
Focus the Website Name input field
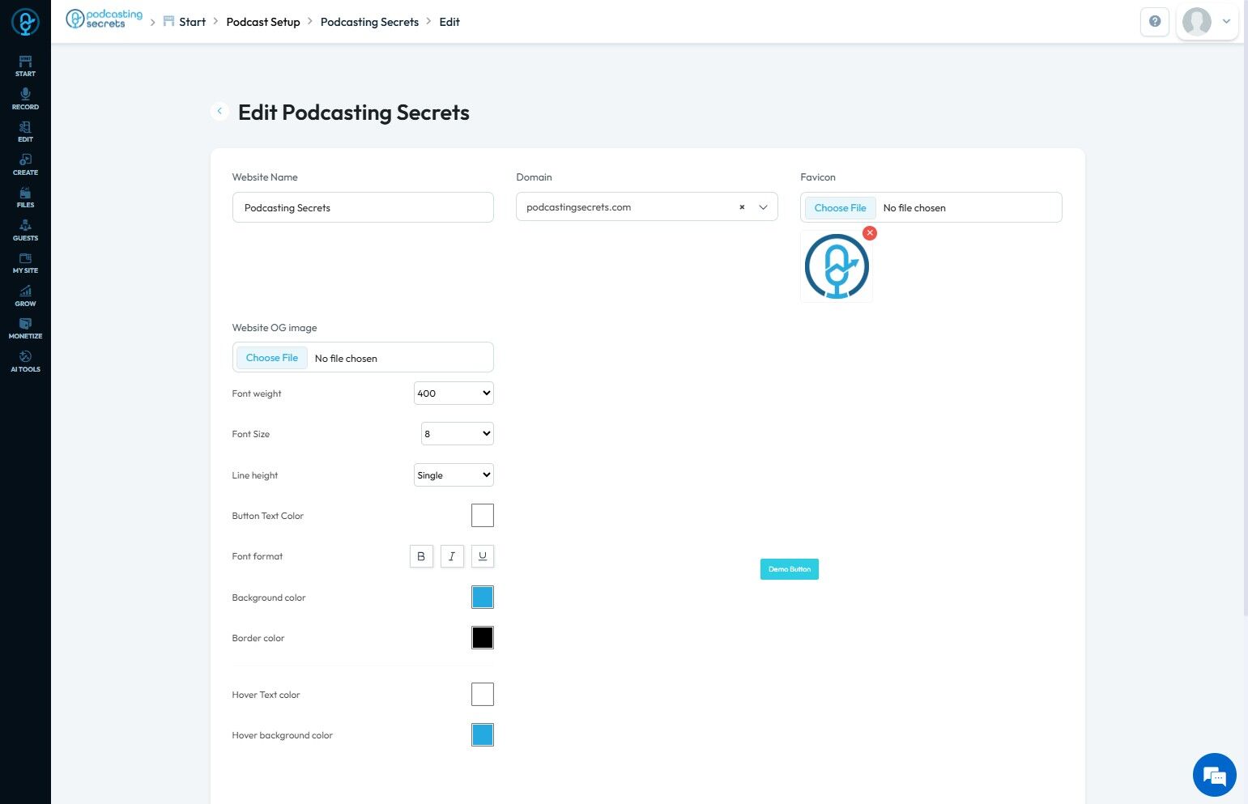(x=363, y=207)
